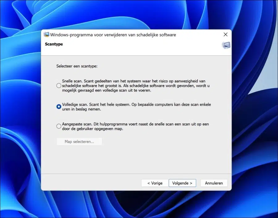Cancel the wizard with Annuleren
The width and height of the screenshot is (278, 218).
(214, 183)
